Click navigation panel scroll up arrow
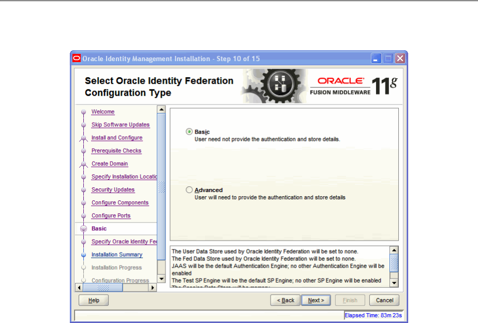This screenshot has height=323, width=478. tap(161, 109)
